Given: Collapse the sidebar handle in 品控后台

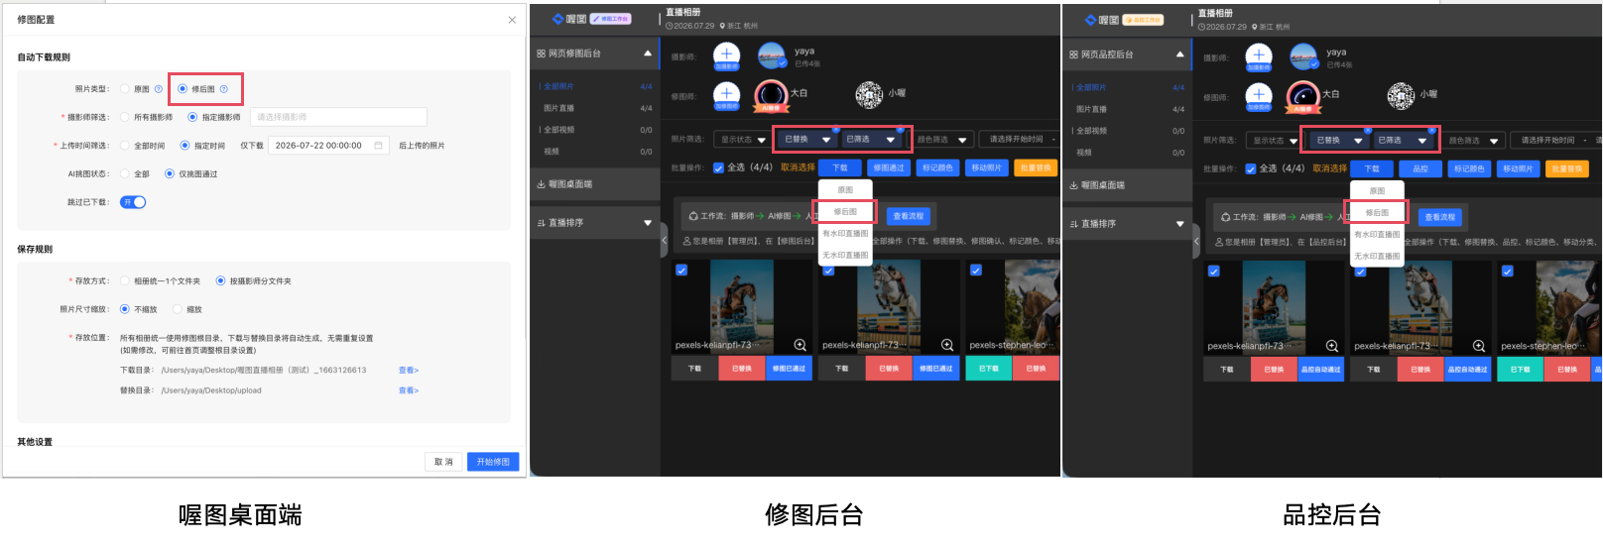Looking at the screenshot, I should tap(1196, 242).
